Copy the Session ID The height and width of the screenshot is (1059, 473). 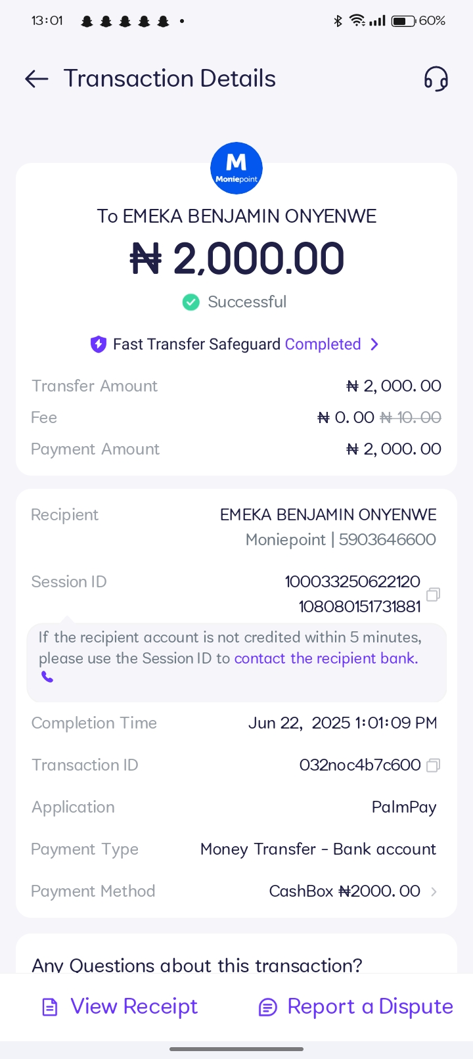click(433, 595)
